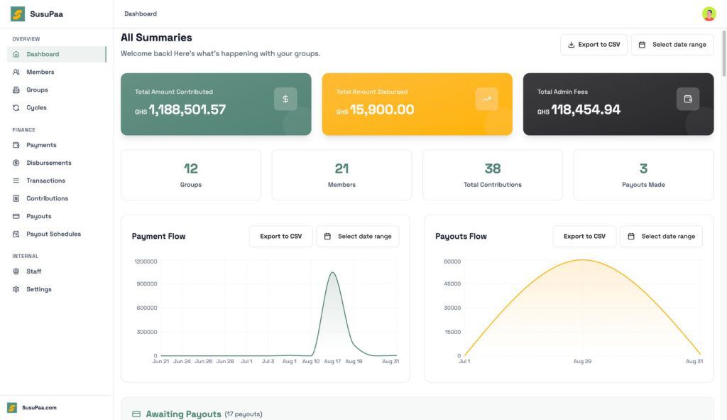Image resolution: width=727 pixels, height=420 pixels.
Task: Click the Members sidebar icon
Action: click(16, 72)
